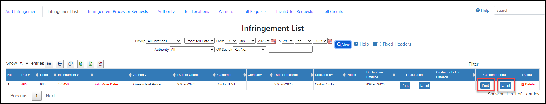Export table with the PDF icon
Image resolution: width=546 pixels, height=104 pixels.
[100, 64]
